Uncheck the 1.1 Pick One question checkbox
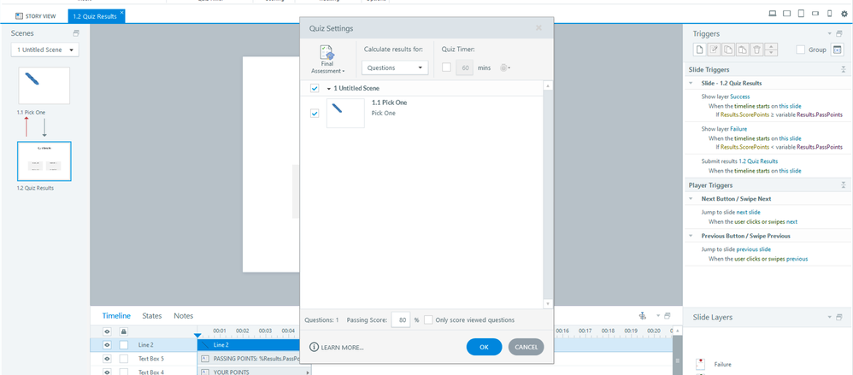 [x=314, y=113]
